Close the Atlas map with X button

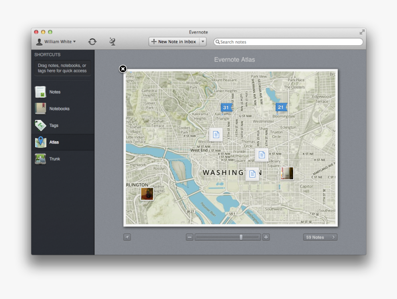point(123,69)
